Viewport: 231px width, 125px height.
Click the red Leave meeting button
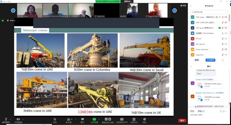(182, 120)
